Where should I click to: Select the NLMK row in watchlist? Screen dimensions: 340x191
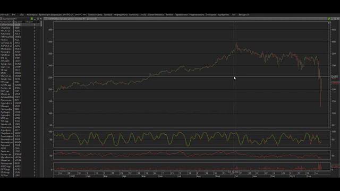pos(20,55)
